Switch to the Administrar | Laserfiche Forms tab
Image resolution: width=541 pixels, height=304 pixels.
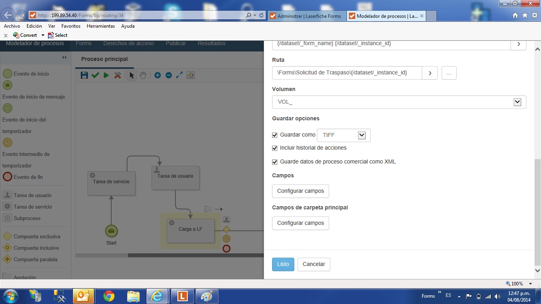[x=307, y=16]
